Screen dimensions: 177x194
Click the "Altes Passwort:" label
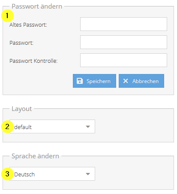point(28,25)
